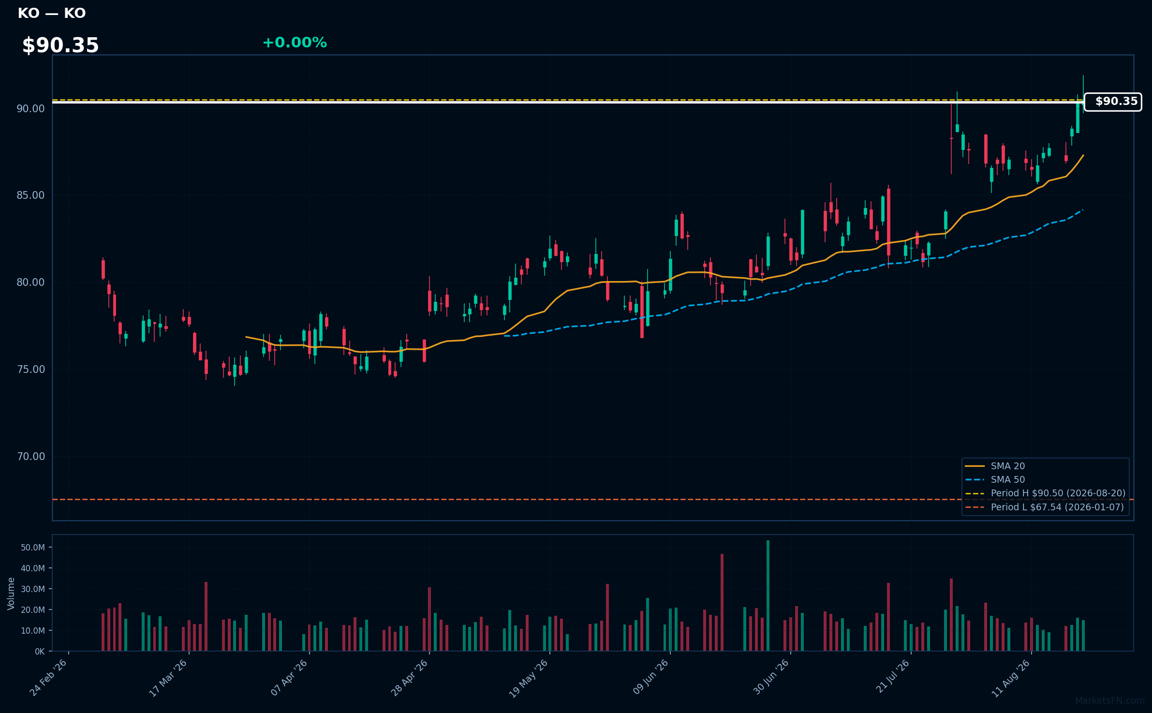1152x713 pixels.
Task: Click the 11 Aug '26 date label
Action: [x=1011, y=678]
